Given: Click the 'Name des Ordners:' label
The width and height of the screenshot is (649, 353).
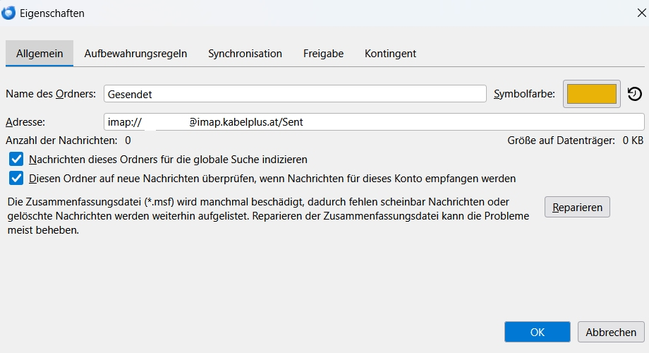Looking at the screenshot, I should click(52, 94).
